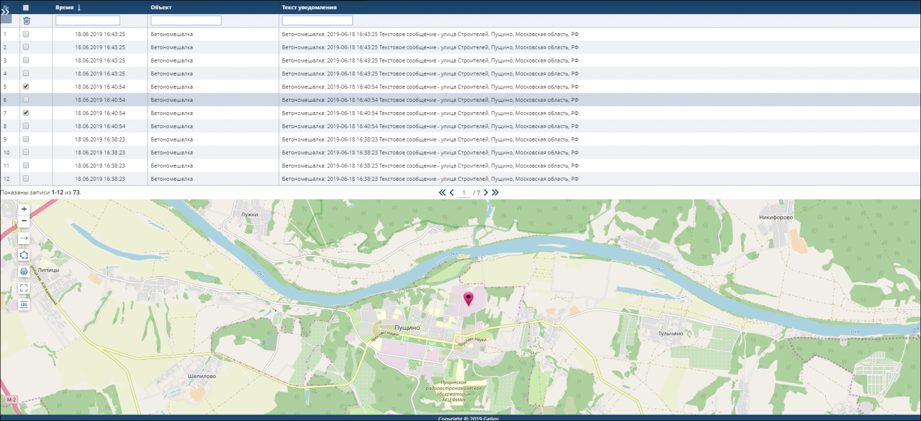Expand the side panel with double-chevron icon
This screenshot has width=921, height=421.
pyautogui.click(x=6, y=11)
